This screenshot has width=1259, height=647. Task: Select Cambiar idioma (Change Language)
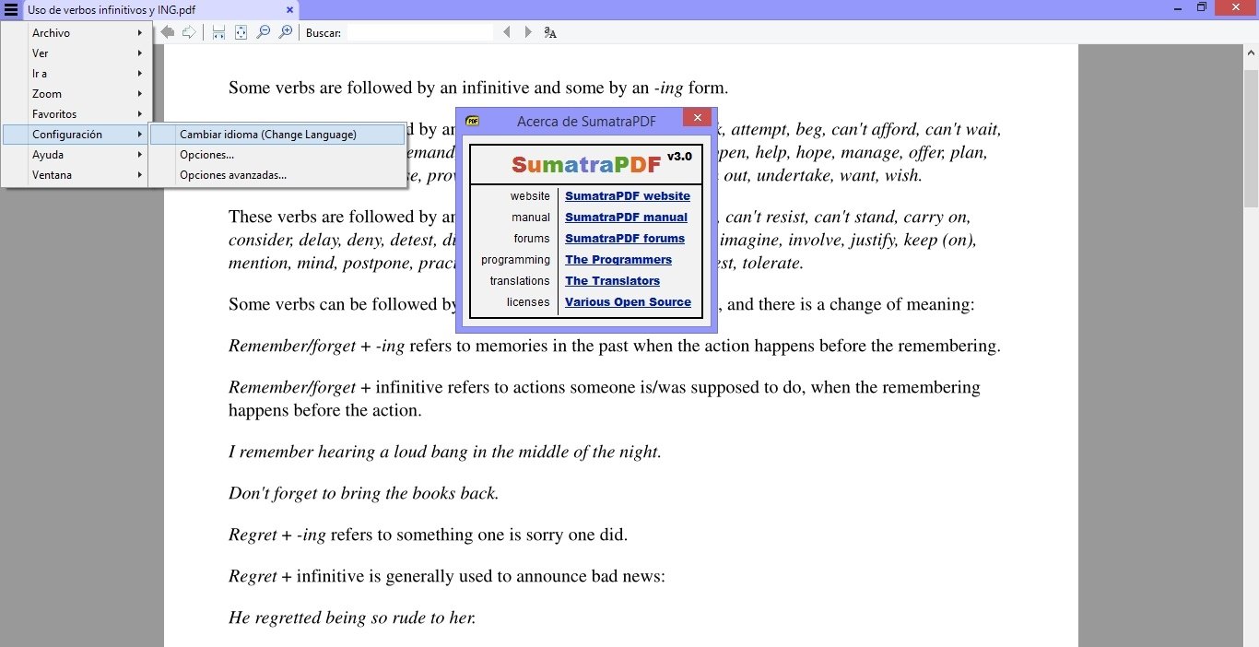click(268, 135)
